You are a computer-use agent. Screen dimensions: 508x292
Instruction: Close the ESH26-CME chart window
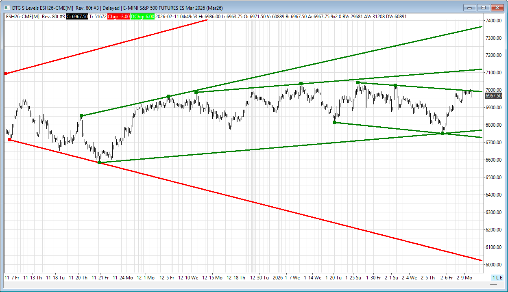point(497,7)
